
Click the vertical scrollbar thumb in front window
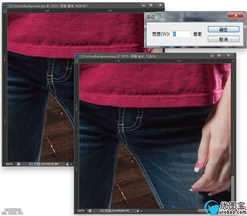[233, 188]
